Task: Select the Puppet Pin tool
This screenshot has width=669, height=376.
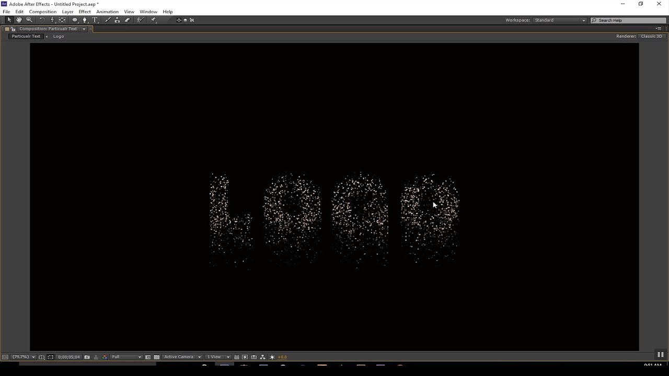Action: coord(153,20)
